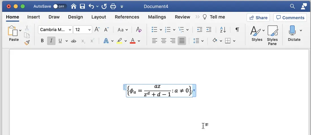Switch to the Home tab
Viewport: 311px width, 135px height.
coord(12,17)
